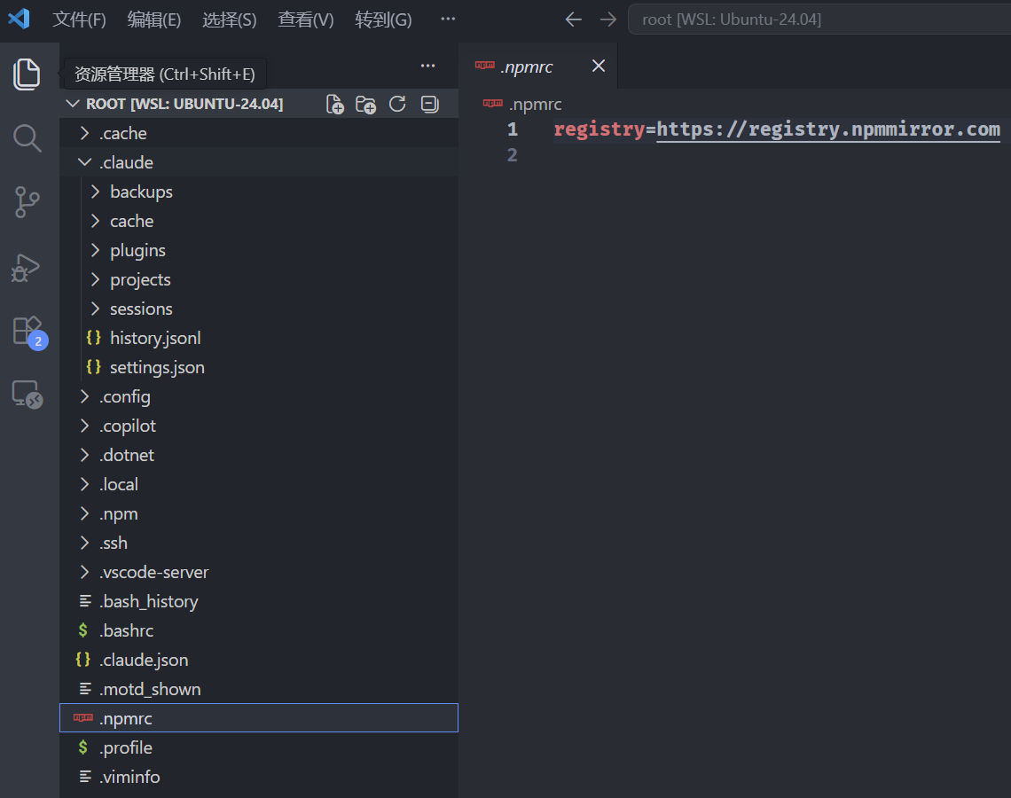Open the .claude.json file

(x=259, y=660)
